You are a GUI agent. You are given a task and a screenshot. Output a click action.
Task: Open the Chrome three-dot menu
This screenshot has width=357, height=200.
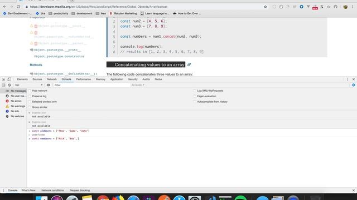click(x=352, y=7)
